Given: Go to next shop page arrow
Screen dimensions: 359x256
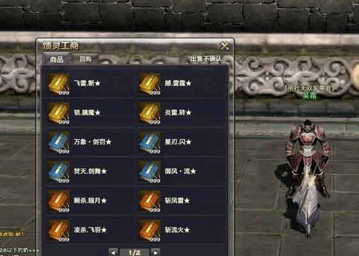Looking at the screenshot, I should pyautogui.click(x=155, y=253).
